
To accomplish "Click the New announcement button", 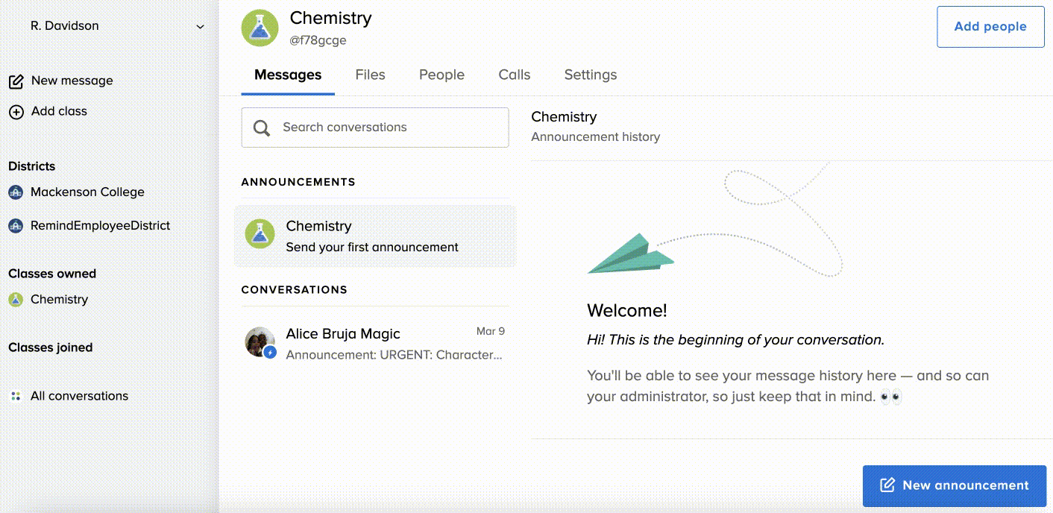I will click(954, 485).
